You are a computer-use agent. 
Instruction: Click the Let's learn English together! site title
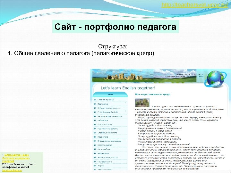coord(128,88)
